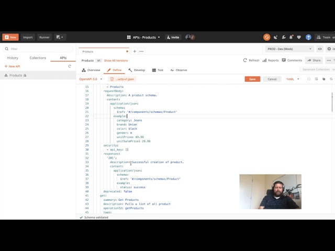This screenshot has height=251, width=335.
Task: Click the "Schema validated" status text
Action: [x=96, y=218]
